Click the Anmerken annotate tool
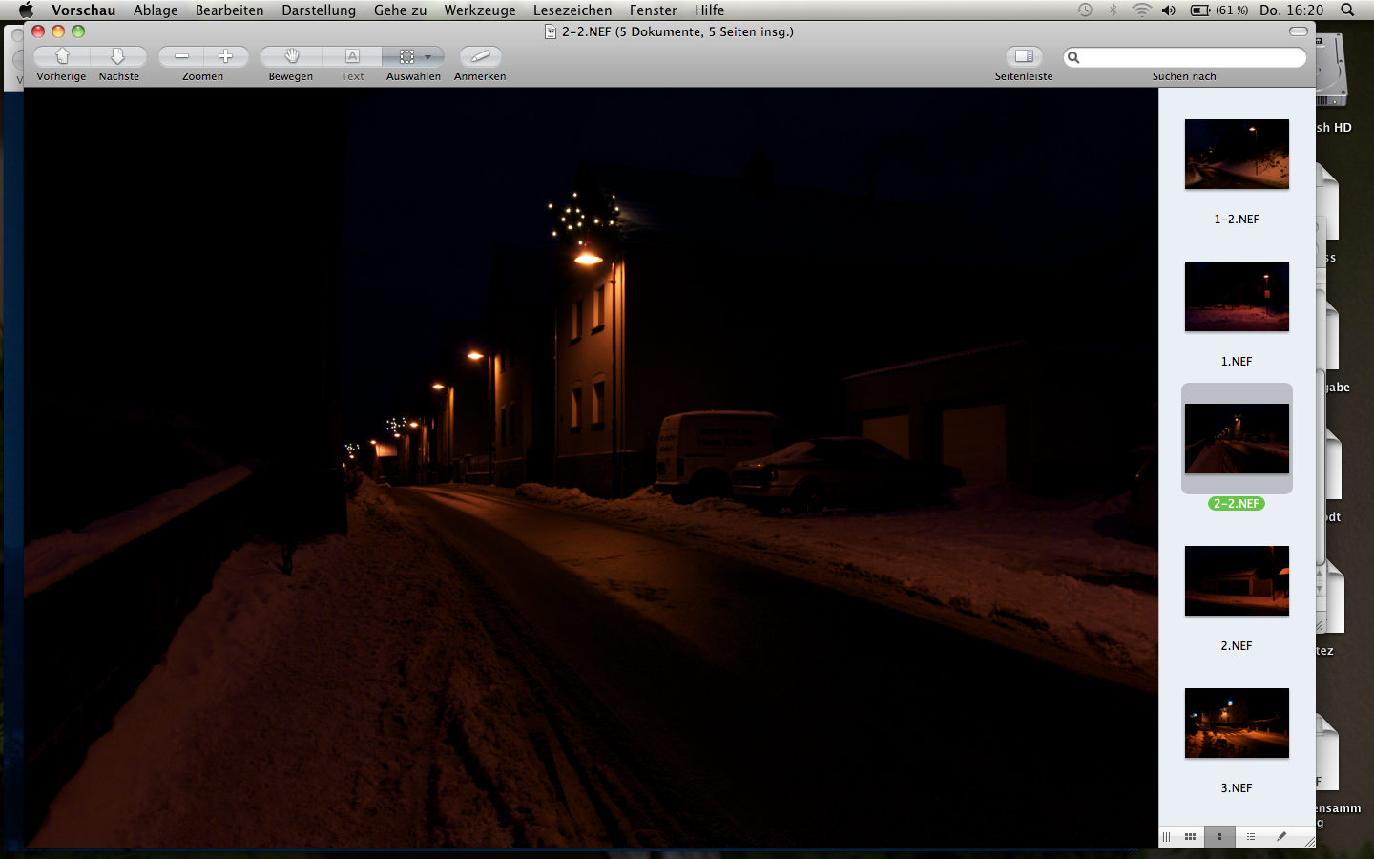The height and width of the screenshot is (859, 1374). tap(480, 57)
